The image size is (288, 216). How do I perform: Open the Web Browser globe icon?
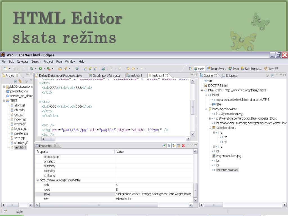(77, 69)
